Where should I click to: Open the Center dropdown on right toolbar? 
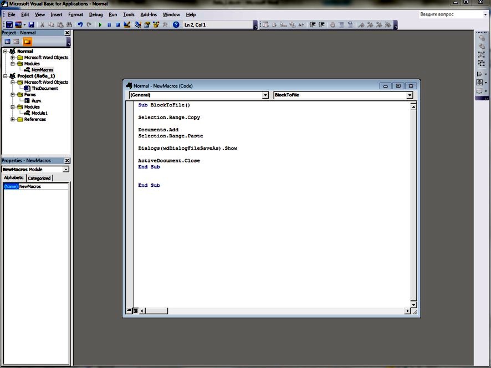click(x=485, y=83)
